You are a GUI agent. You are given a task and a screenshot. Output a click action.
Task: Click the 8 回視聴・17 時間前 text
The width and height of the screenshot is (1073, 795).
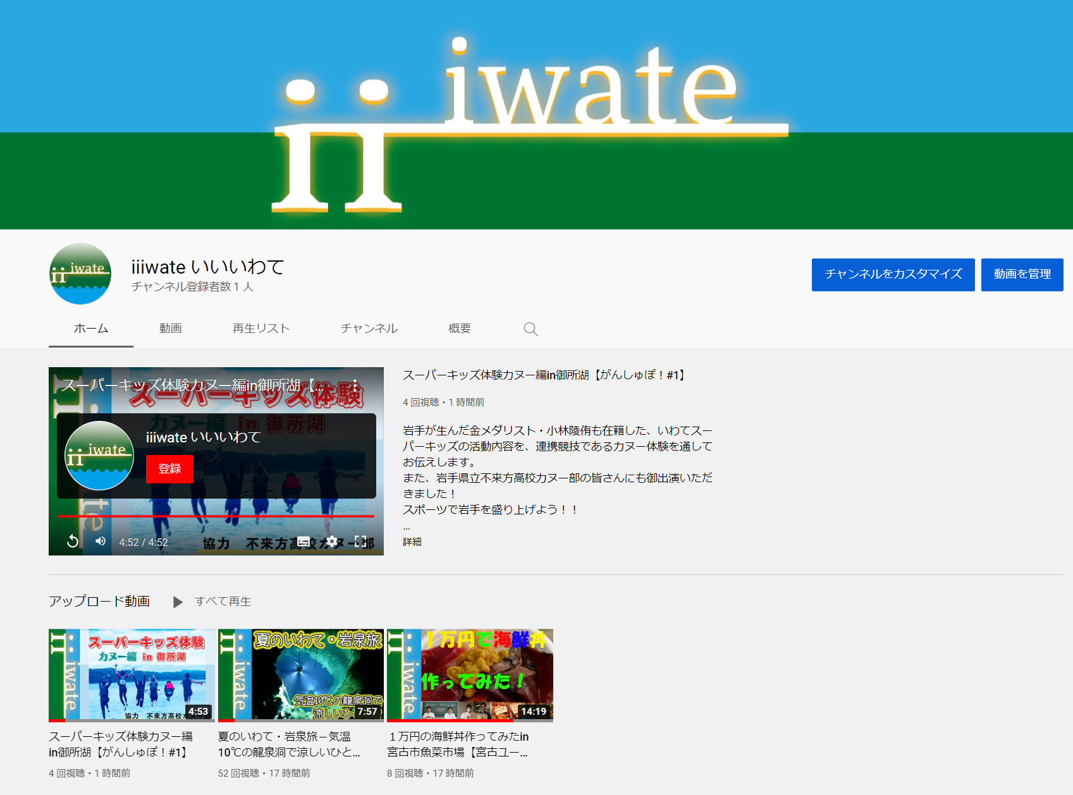[431, 774]
